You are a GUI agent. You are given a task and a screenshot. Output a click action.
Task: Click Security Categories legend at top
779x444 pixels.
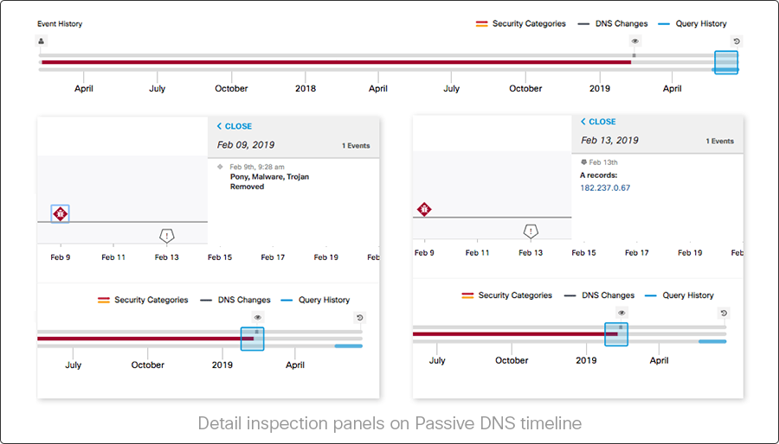520,24
